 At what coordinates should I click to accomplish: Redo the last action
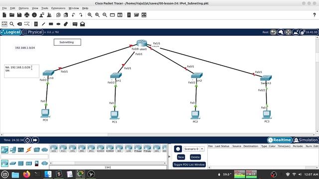tap(81, 15)
